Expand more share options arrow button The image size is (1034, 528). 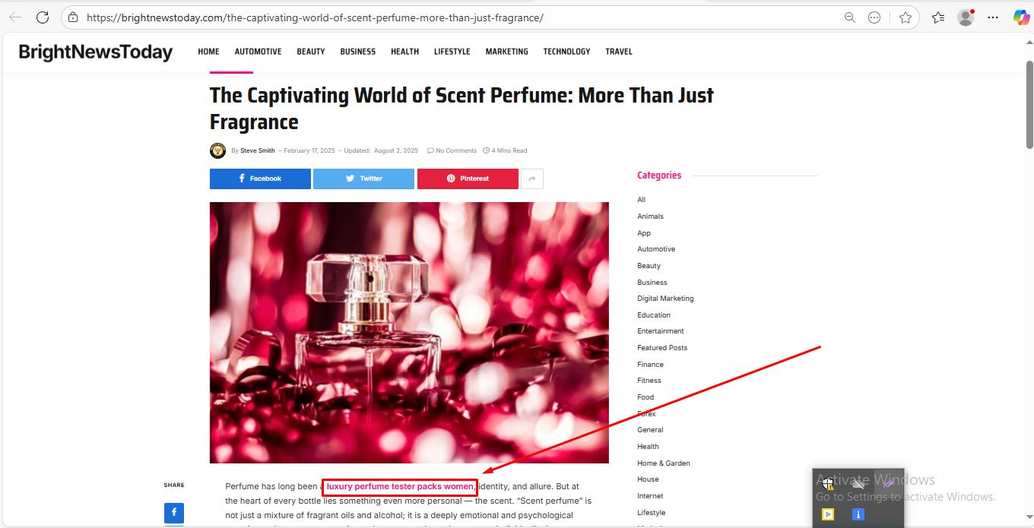(532, 179)
